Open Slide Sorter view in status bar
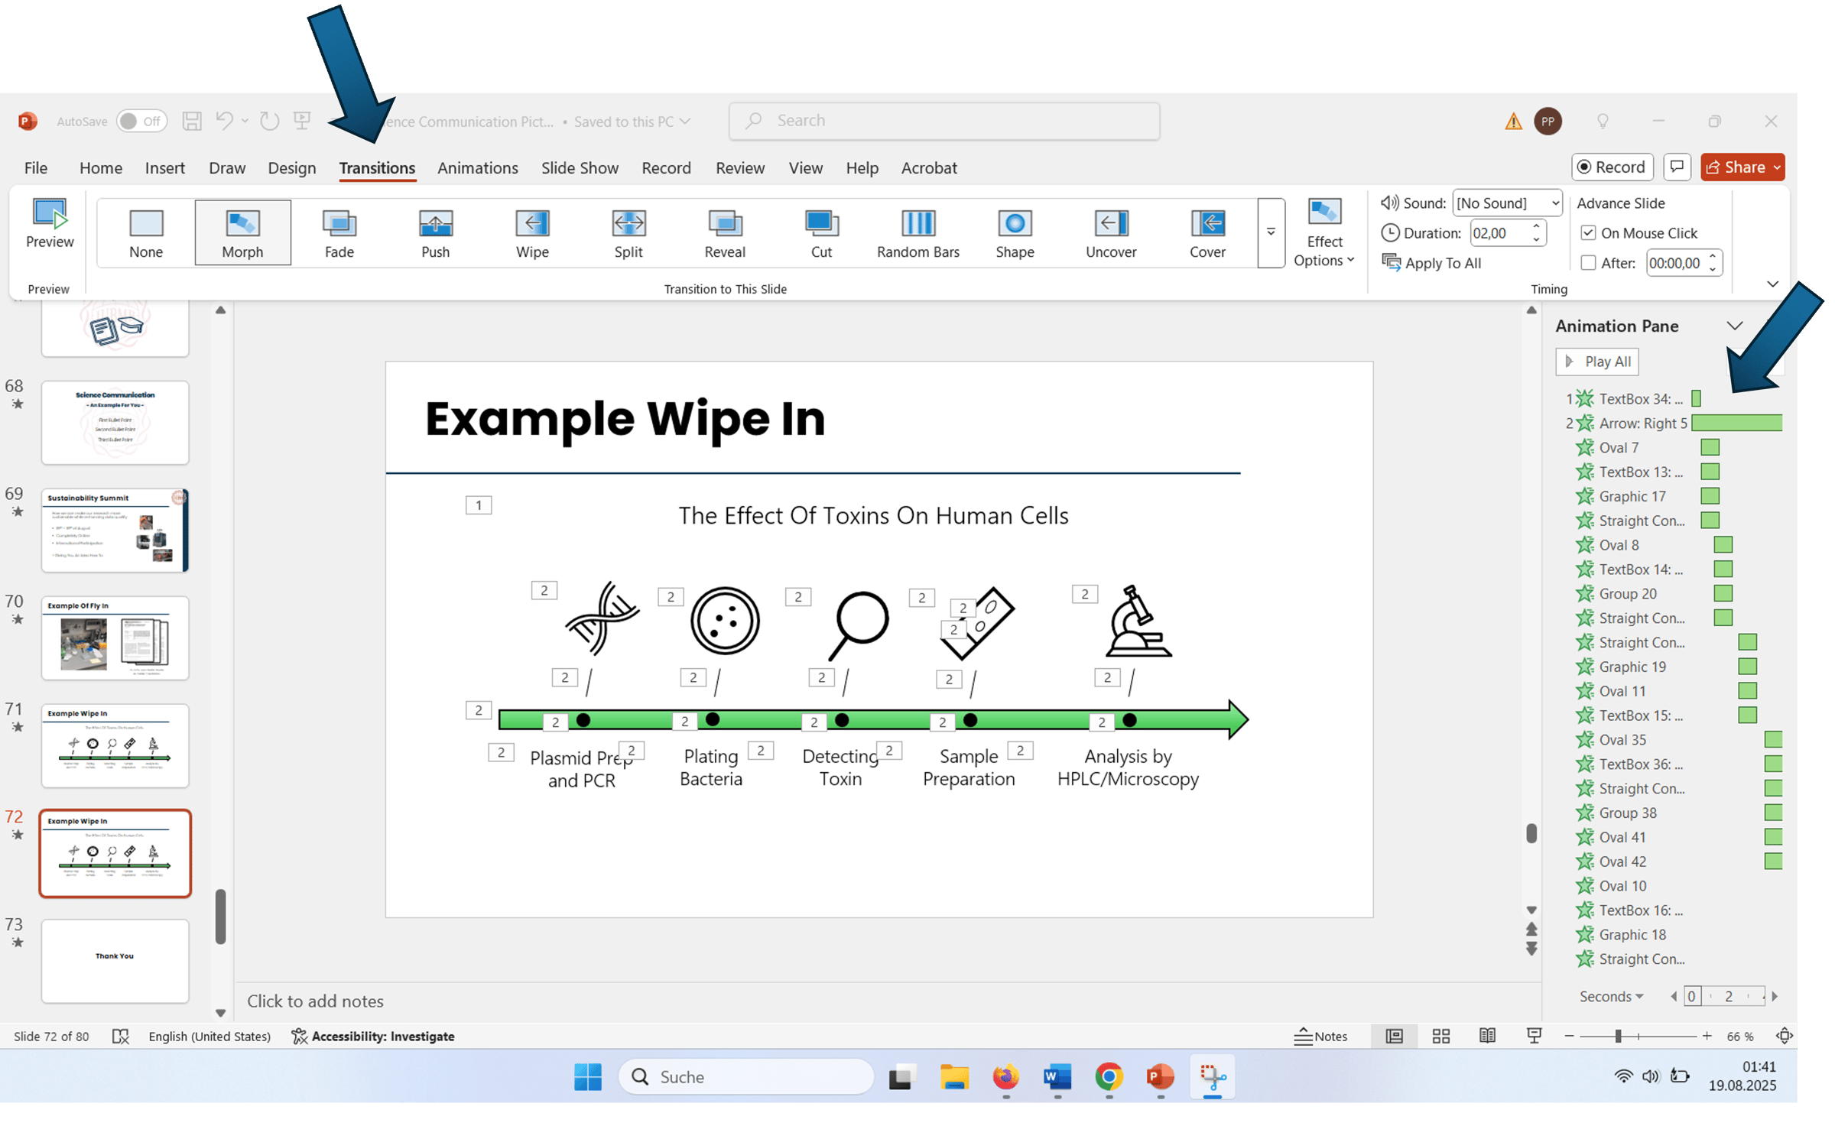The height and width of the screenshot is (1139, 1835). click(1440, 1036)
